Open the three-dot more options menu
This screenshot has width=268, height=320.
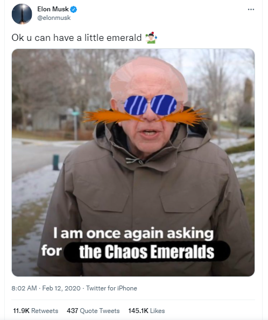251,9
